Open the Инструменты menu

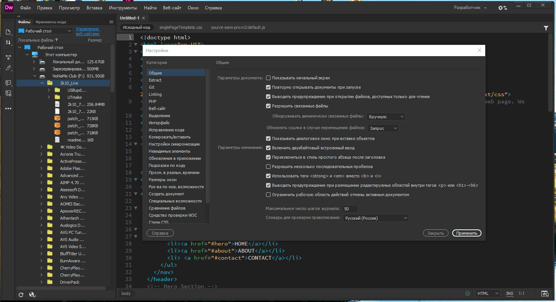coord(123,7)
